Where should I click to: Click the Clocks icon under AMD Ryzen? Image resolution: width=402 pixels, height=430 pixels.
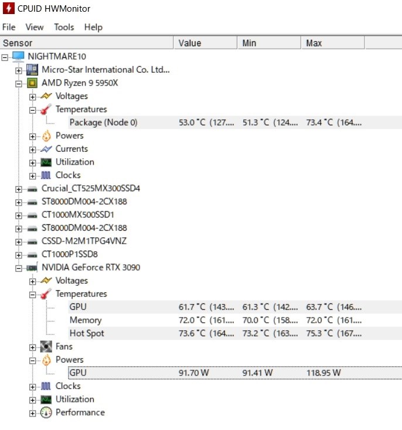coord(46,175)
